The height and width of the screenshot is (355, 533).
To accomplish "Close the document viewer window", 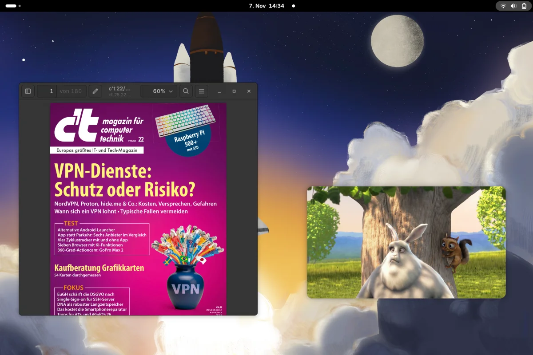I will point(249,91).
